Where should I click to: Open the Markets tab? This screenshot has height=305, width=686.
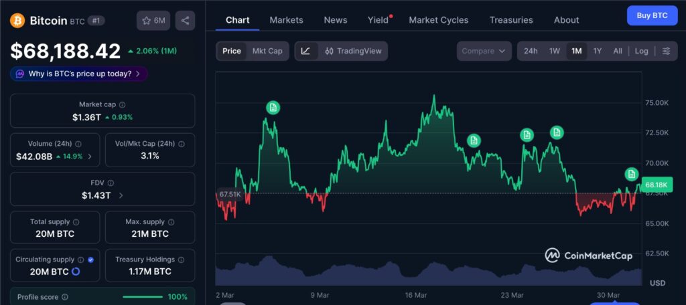(286, 20)
